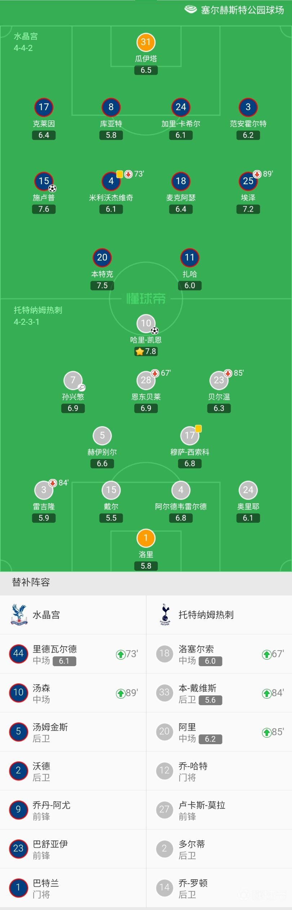
Task: Open substitute 汤姆金斯 from the bench list
Action: point(50,732)
